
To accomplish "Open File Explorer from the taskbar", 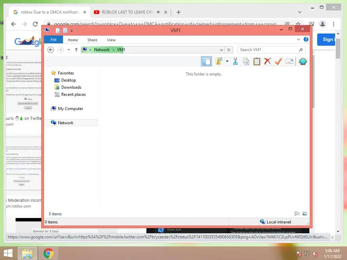I will [27, 253].
